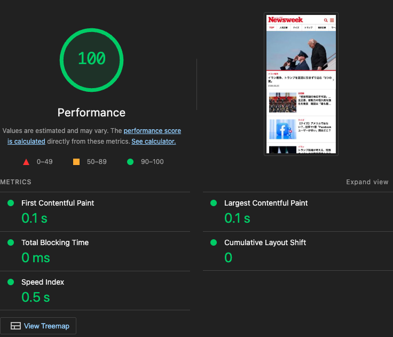Click the hamburger menu in Newsweek preview
Image resolution: width=393 pixels, height=337 pixels.
tap(332, 20)
